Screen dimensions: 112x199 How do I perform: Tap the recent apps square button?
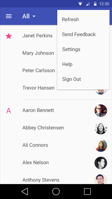(87, 192)
